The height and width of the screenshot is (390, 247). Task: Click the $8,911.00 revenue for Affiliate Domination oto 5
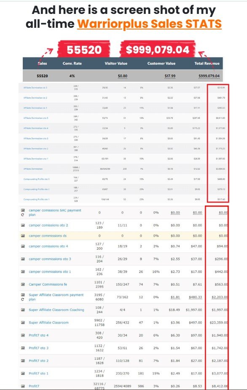220,118
